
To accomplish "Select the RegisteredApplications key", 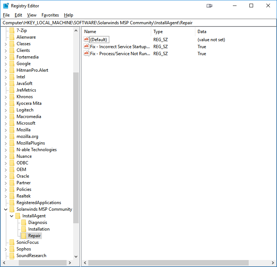I will pos(39,203).
